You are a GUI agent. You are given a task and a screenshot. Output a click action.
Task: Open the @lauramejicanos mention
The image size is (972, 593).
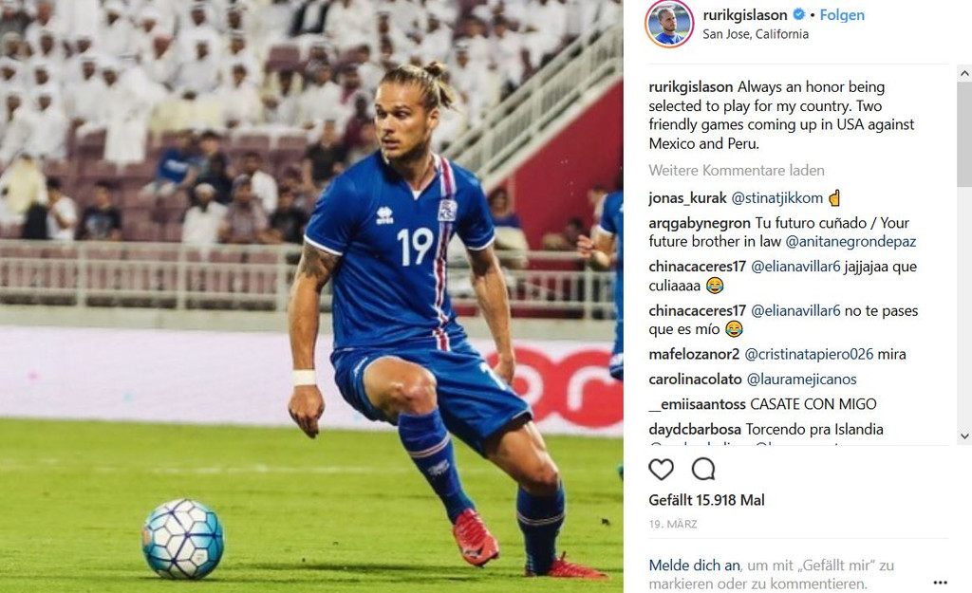click(801, 380)
